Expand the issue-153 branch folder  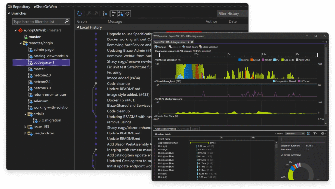[25, 127]
